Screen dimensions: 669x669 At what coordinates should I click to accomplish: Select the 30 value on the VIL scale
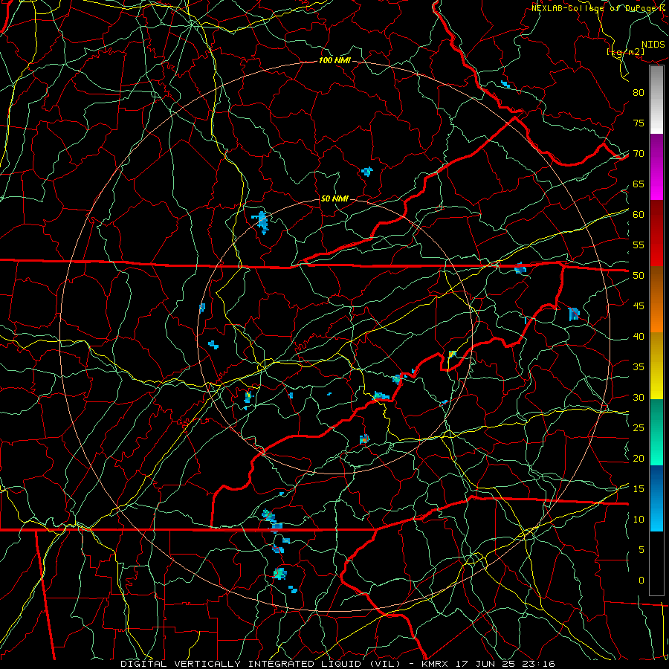coord(639,397)
